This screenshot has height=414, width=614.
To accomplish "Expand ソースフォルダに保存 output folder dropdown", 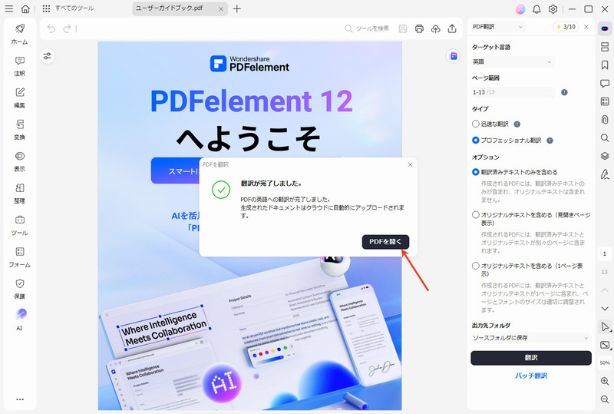I will (x=531, y=337).
